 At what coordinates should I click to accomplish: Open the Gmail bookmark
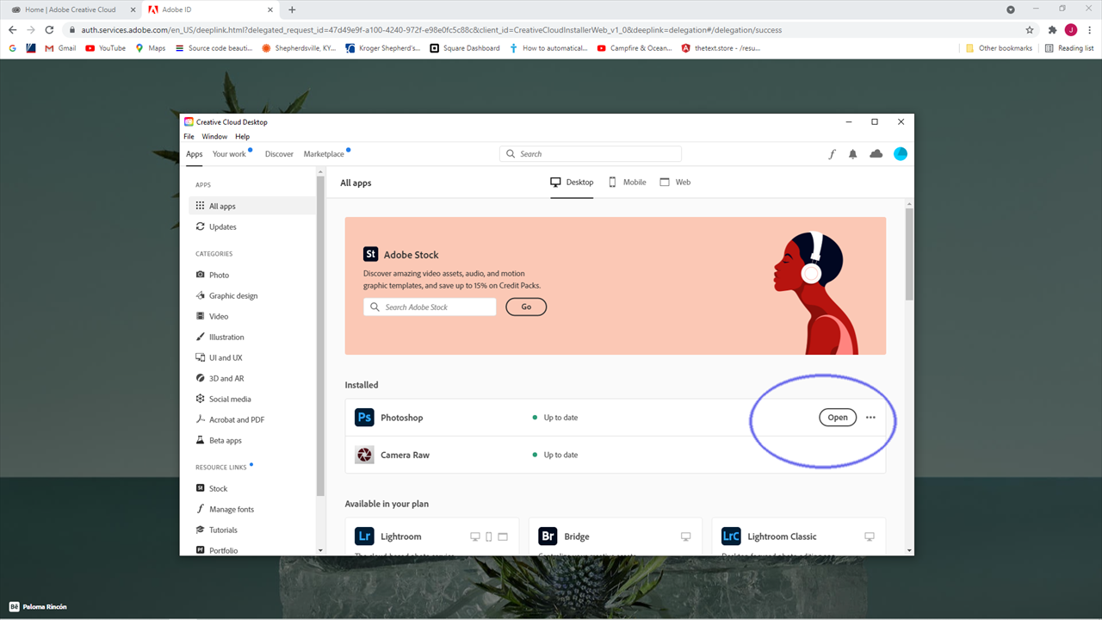60,48
